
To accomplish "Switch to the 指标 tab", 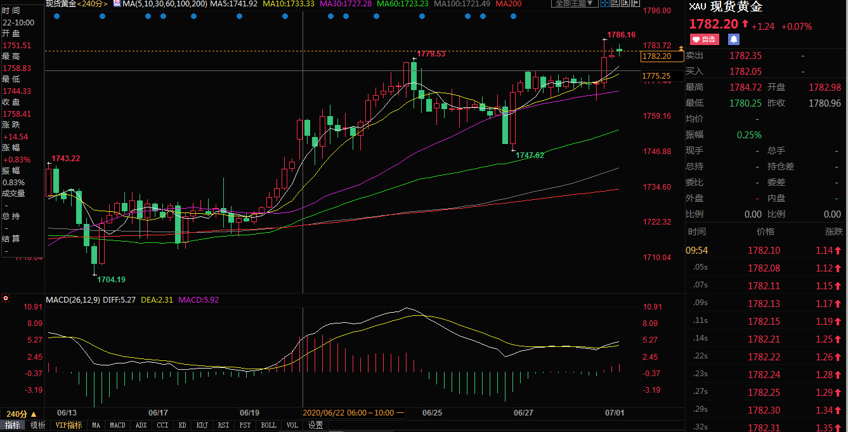I will tap(13, 425).
